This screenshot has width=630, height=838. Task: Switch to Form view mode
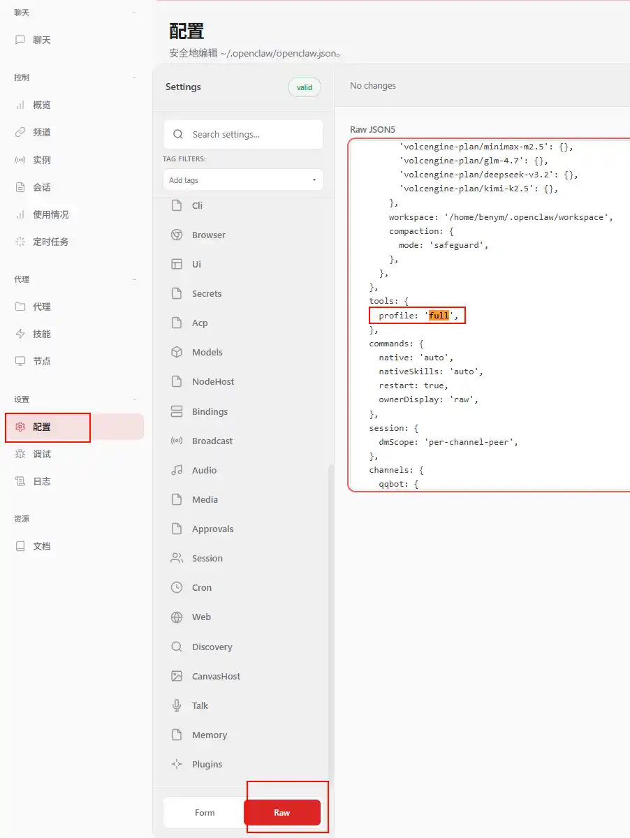click(205, 813)
